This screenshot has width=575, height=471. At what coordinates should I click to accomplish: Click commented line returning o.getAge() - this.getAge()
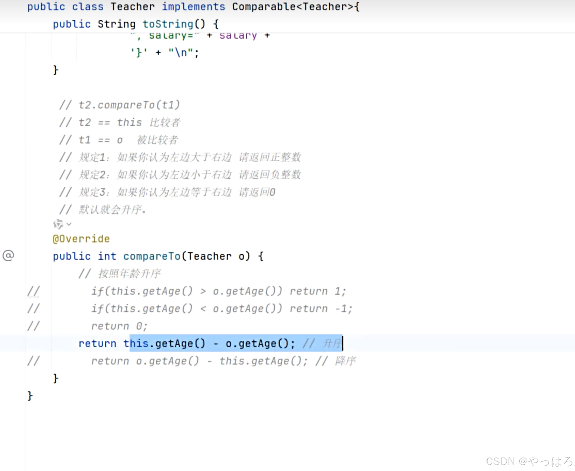click(x=221, y=361)
